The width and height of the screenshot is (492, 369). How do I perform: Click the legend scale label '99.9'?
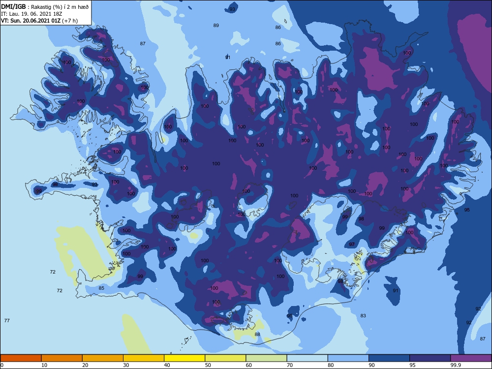[x=456, y=365]
